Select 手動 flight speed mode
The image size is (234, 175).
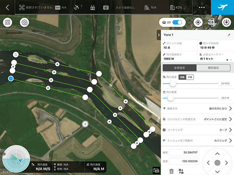point(190,77)
